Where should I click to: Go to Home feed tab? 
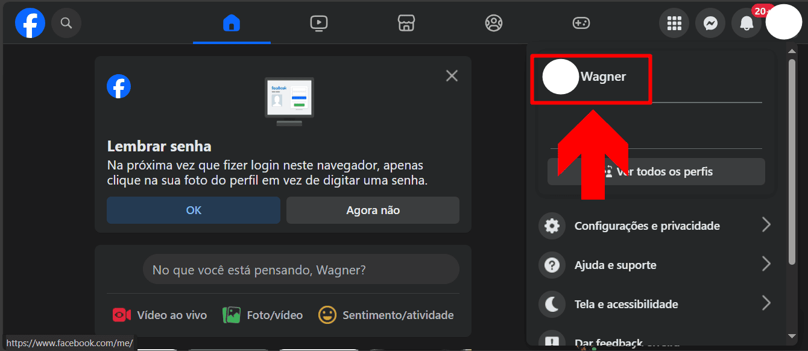(x=232, y=24)
